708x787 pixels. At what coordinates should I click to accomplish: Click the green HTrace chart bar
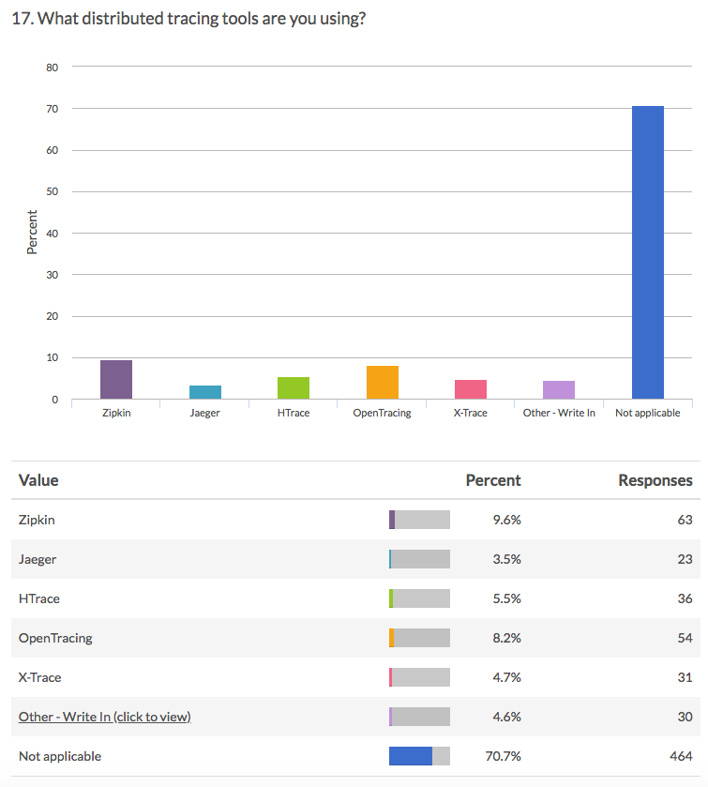pyautogui.click(x=294, y=388)
